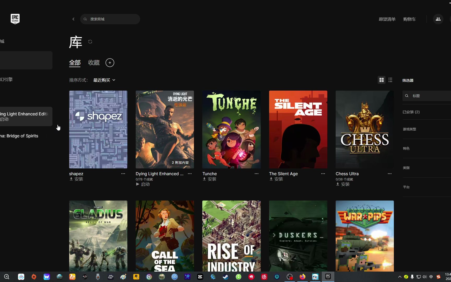Open the shapez game cover

pyautogui.click(x=98, y=130)
